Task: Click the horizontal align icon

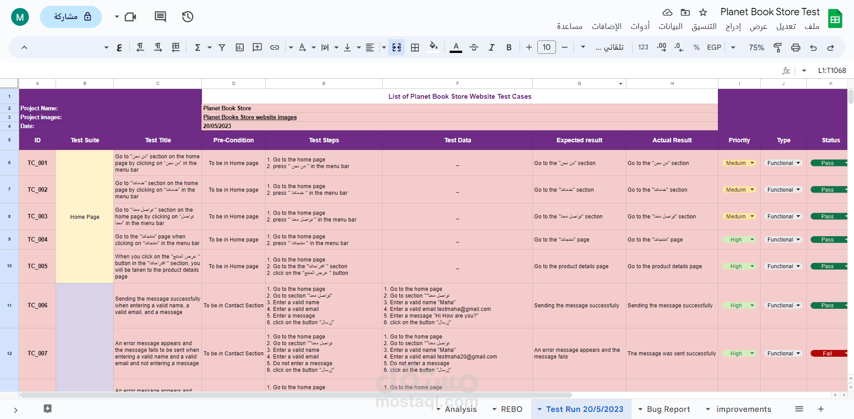Action: click(x=370, y=47)
